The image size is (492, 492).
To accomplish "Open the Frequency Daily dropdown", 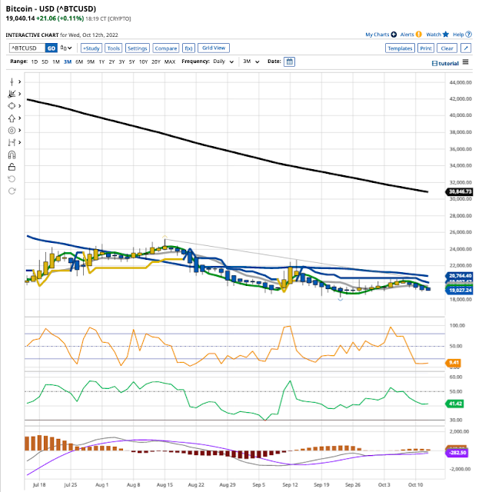I will (x=224, y=61).
